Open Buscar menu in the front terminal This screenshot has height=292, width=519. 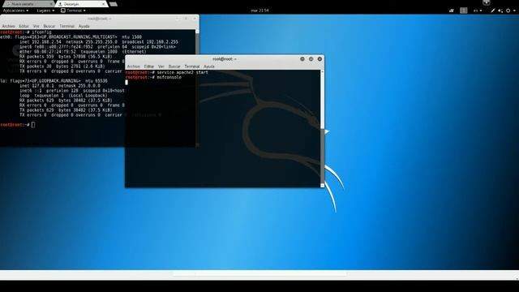pyautogui.click(x=174, y=67)
